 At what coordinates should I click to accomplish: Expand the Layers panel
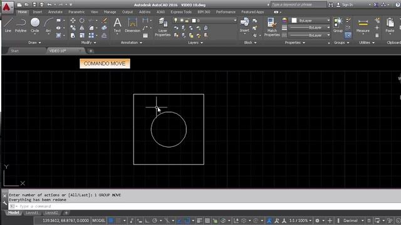tap(195, 42)
